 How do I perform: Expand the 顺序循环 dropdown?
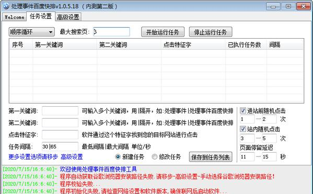click(x=31, y=32)
